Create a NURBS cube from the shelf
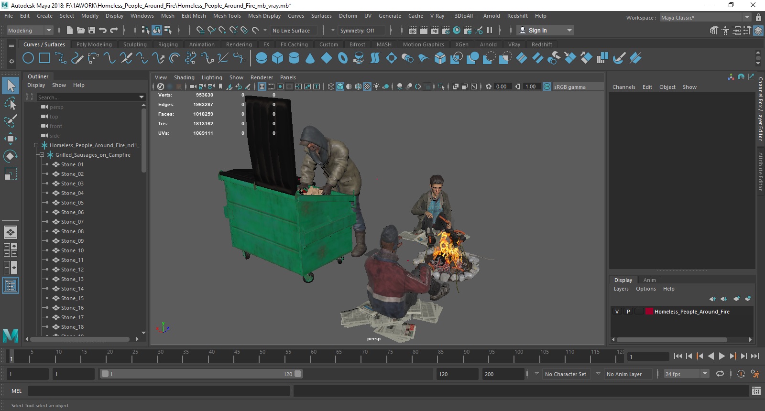 (278, 58)
